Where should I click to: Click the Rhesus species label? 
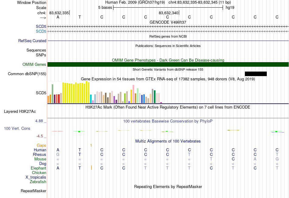pos(40,154)
